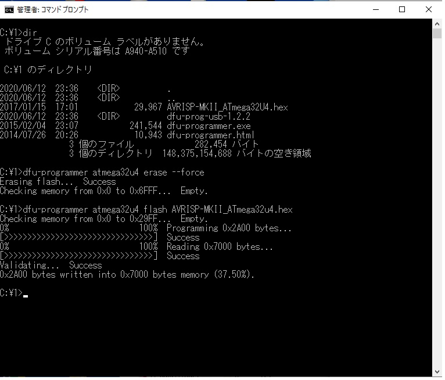Screen dimensions: 445x380
Task: Maximize the Command Prompt window
Action: (402, 9)
